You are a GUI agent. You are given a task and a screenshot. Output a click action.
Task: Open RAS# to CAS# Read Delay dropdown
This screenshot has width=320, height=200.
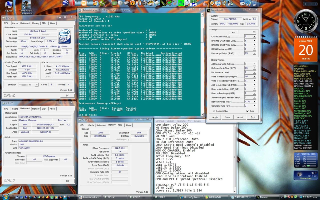click(x=250, y=41)
